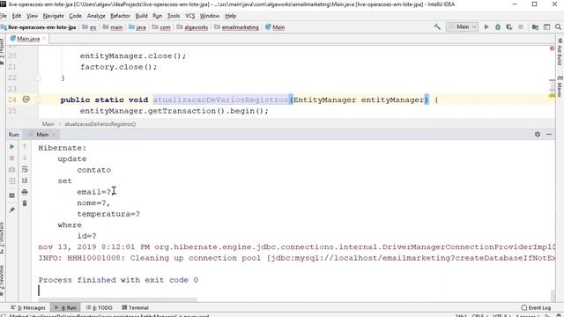The image size is (564, 317).
Task: Stop process in the Run panel
Action: (11, 158)
